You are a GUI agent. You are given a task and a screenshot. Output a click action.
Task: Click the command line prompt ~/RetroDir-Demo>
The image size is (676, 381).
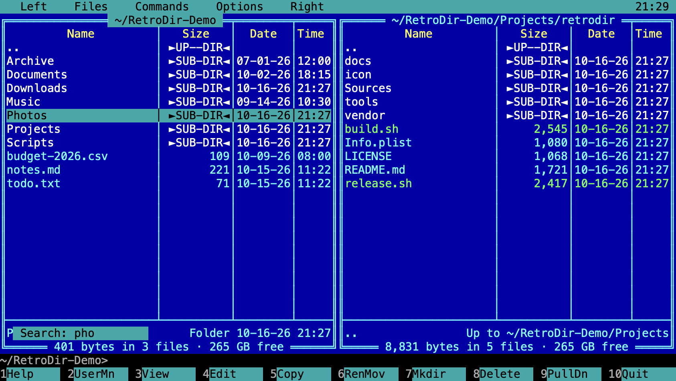coord(54,360)
